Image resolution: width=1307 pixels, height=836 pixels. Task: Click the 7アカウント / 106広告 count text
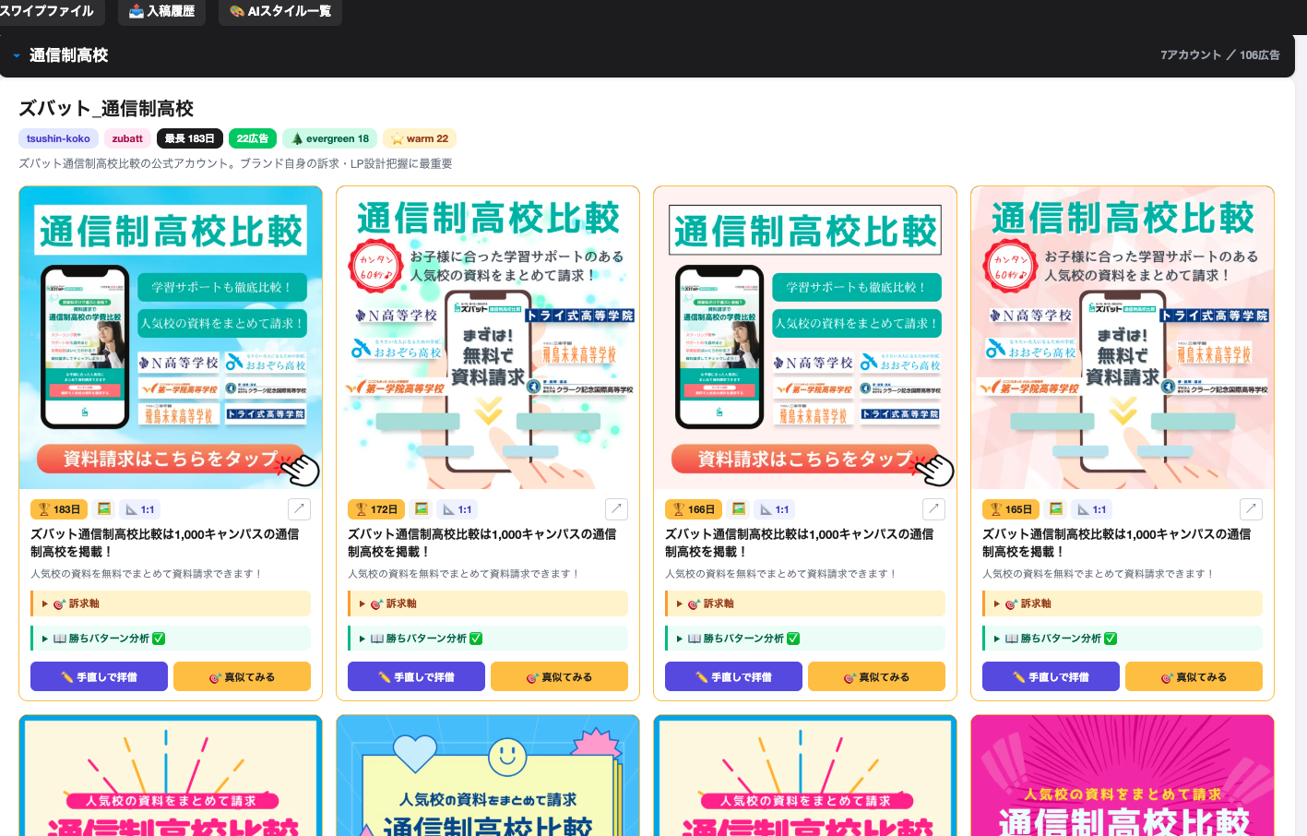(x=1219, y=55)
